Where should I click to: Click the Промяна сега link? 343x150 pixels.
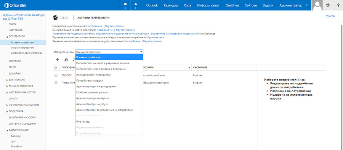click(x=155, y=38)
